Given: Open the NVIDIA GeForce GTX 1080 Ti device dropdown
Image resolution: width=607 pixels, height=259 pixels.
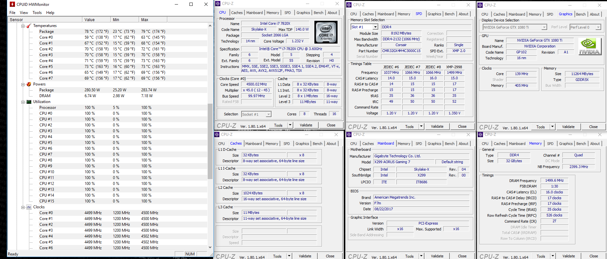Looking at the screenshot, I should tap(544, 27).
